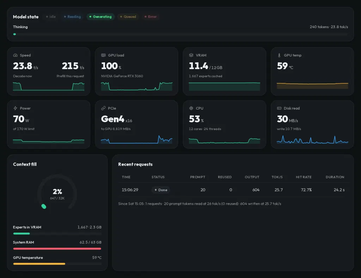Click the REUSED column header
The height and width of the screenshot is (278, 361).
point(225,177)
